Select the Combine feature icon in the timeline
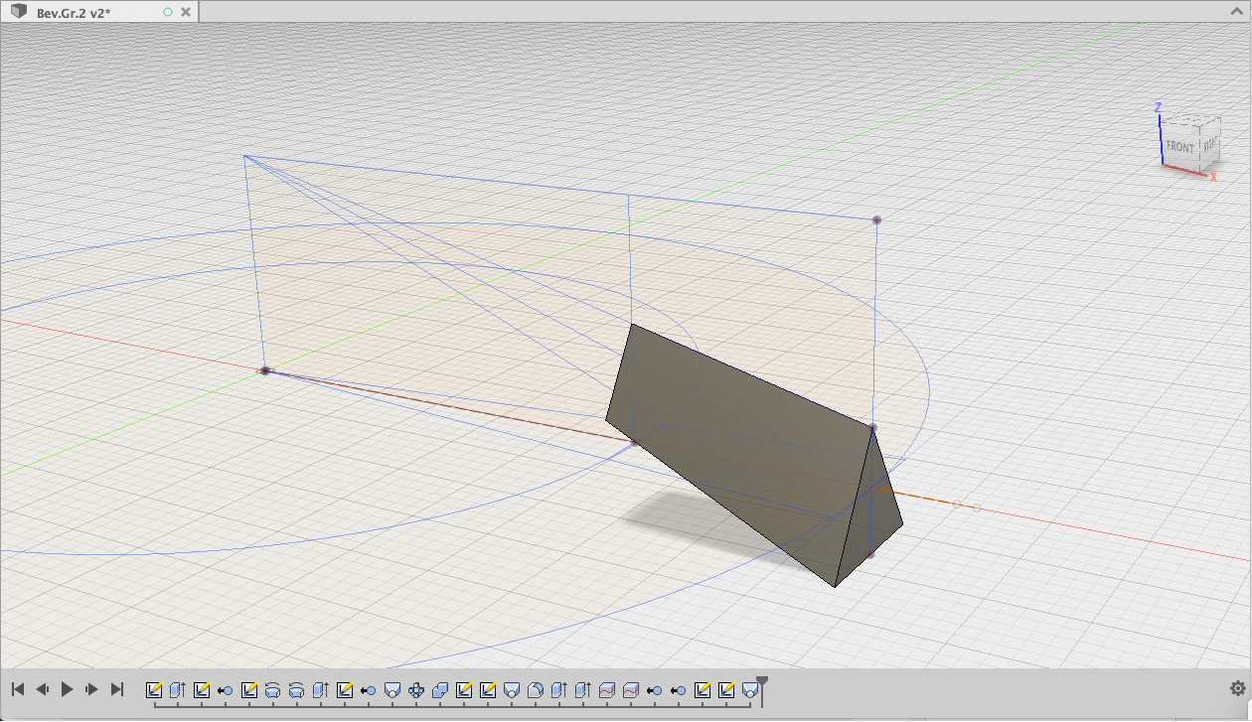 (440, 689)
